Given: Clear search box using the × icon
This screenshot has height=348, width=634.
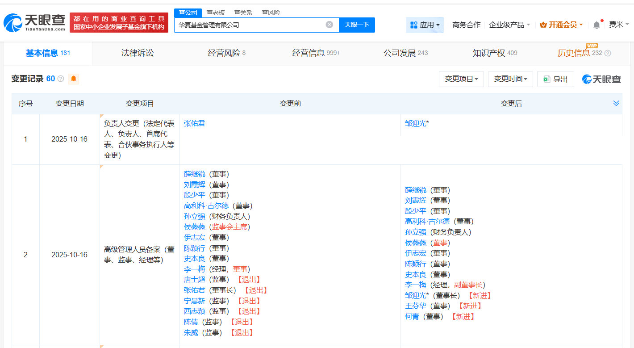Looking at the screenshot, I should pos(330,25).
